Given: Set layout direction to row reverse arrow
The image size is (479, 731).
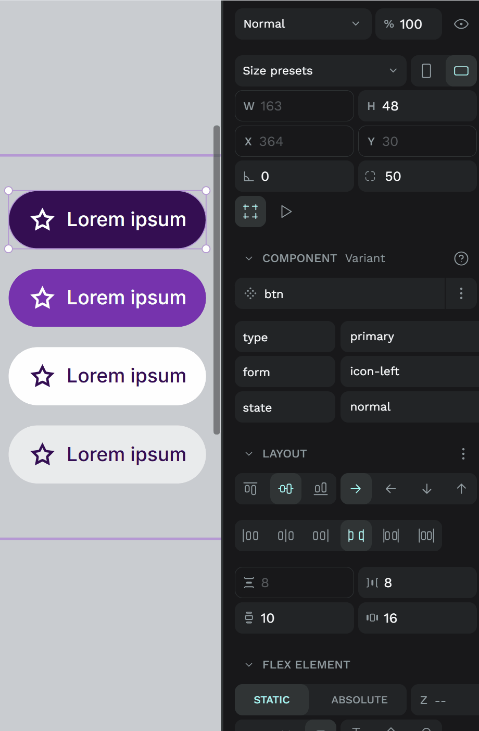Looking at the screenshot, I should [391, 489].
